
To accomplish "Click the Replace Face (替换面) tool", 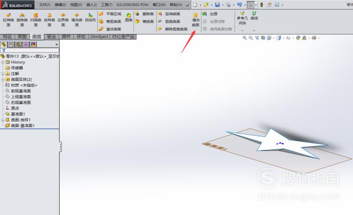I will coord(144,21).
